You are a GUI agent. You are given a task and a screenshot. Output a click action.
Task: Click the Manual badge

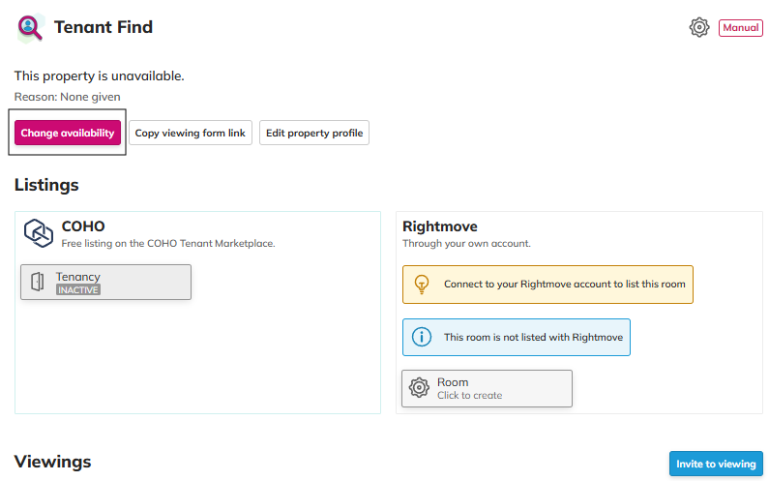[740, 28]
